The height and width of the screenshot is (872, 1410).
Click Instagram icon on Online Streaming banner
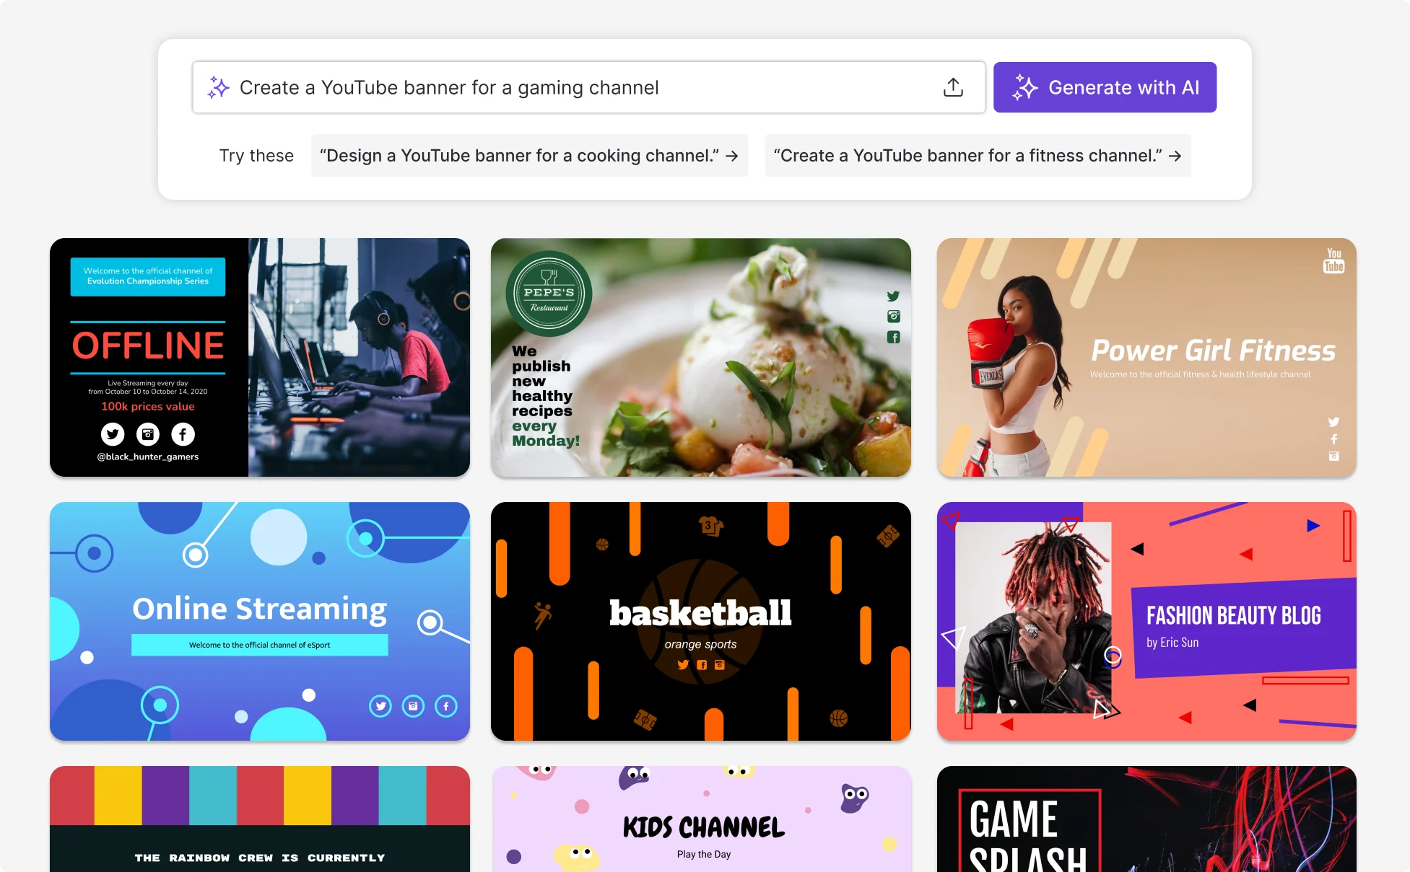point(413,706)
